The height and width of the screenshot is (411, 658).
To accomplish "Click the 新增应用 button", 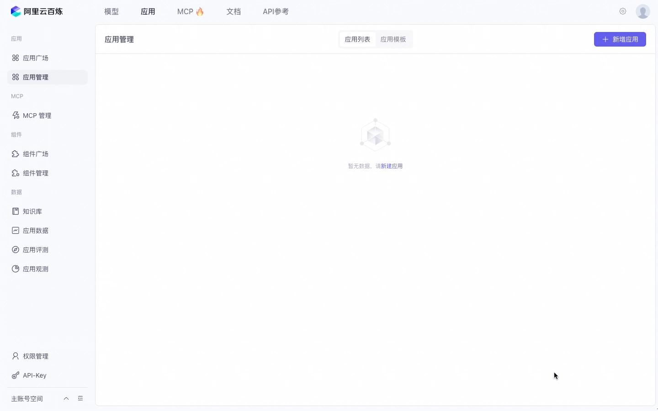I will point(620,39).
